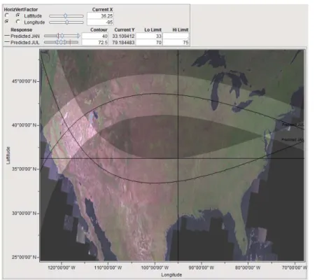317x280 pixels.
Task: Click the Latitude factor label
Action: (x=33, y=16)
